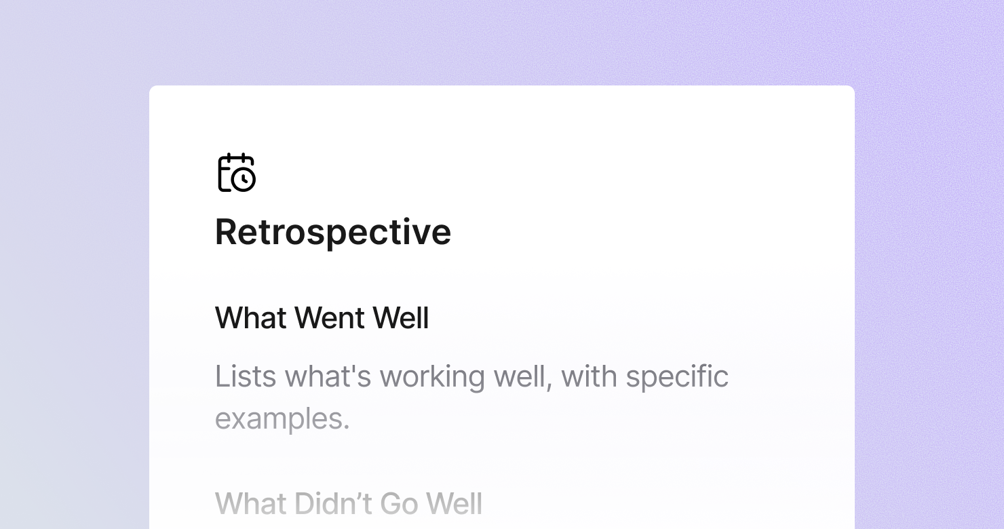Click the word "examples." in the description
Screen dimensions: 1004x529
[282, 418]
